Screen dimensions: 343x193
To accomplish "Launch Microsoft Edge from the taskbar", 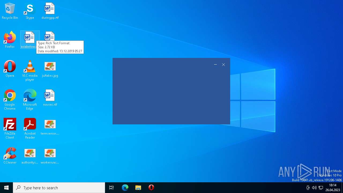I will pyautogui.click(x=125, y=188).
